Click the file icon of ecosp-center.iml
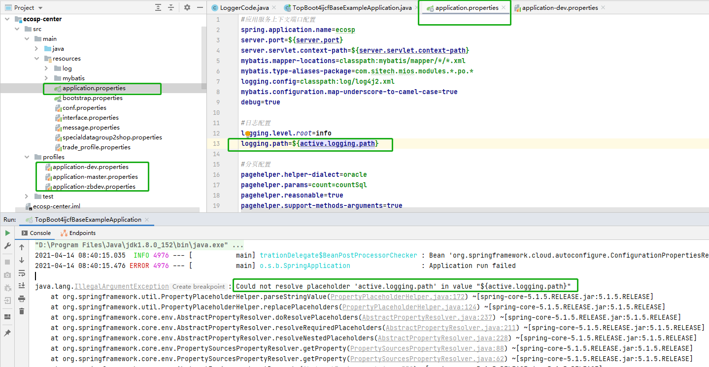 coord(29,206)
